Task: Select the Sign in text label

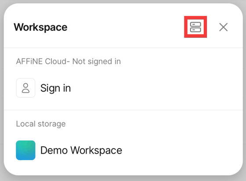Action: point(55,88)
